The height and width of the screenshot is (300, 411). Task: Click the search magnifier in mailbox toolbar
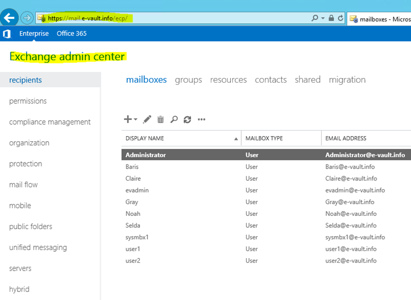tap(174, 120)
